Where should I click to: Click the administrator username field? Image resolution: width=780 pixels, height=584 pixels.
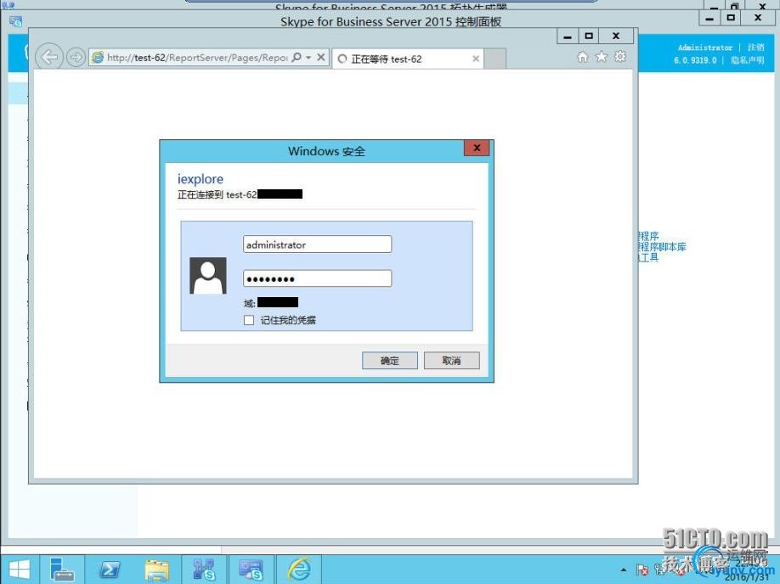pyautogui.click(x=318, y=244)
